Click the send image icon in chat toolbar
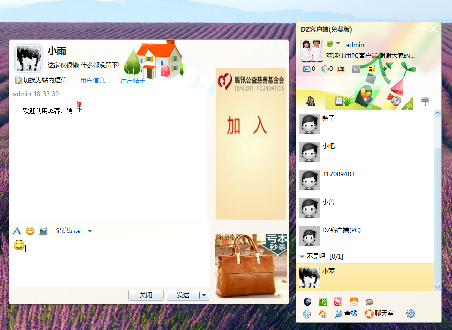Image resolution: width=452 pixels, height=330 pixels. (42, 231)
